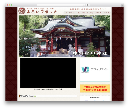Open a new tab with plus button
Viewport: 129px width, 109px height.
pos(122,6)
